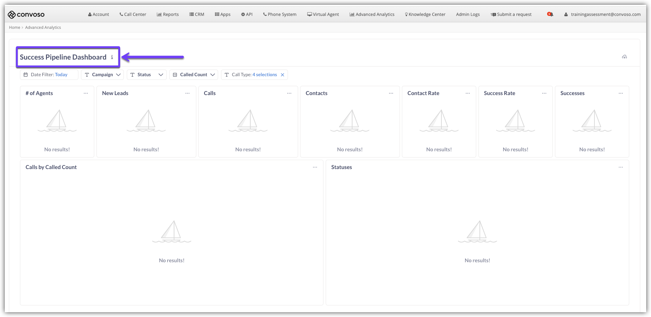
Task: Open ellipsis menu on Statuses panel
Action: [621, 167]
